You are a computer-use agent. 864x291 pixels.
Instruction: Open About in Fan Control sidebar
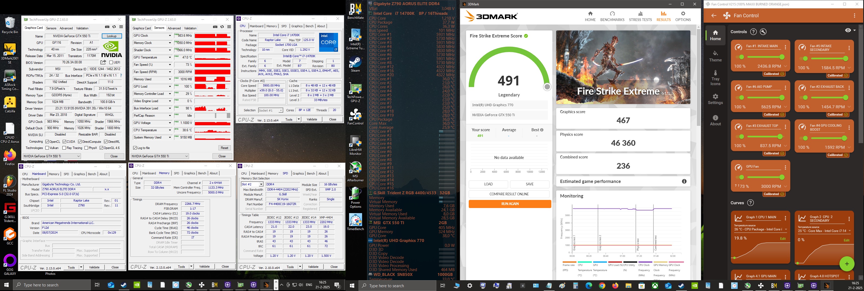pyautogui.click(x=715, y=120)
